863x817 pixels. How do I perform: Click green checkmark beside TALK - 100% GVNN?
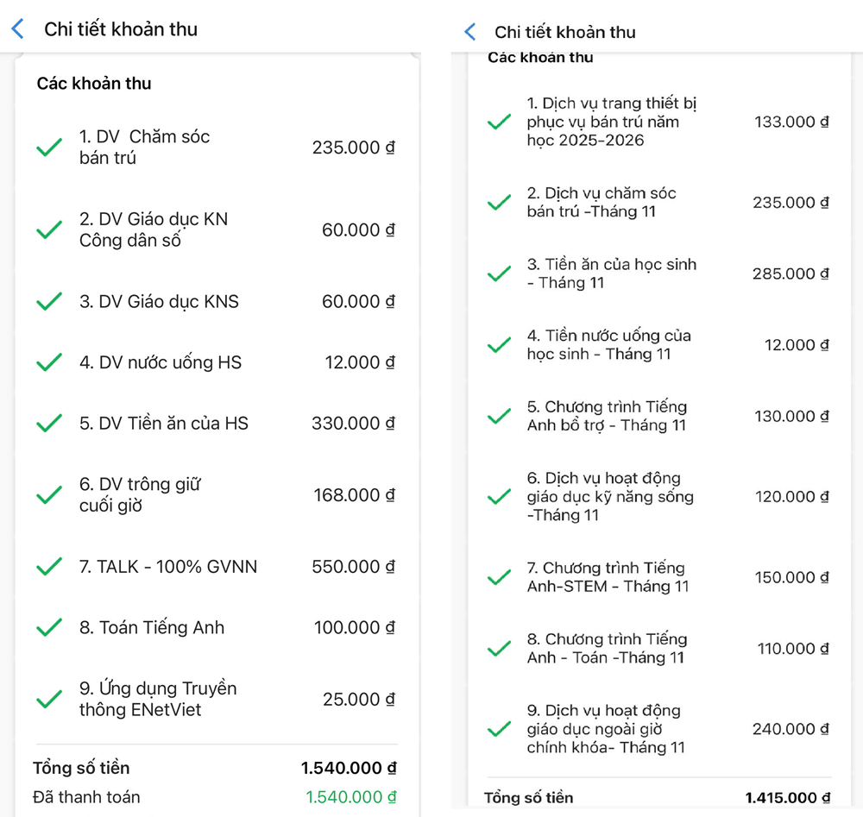point(49,567)
